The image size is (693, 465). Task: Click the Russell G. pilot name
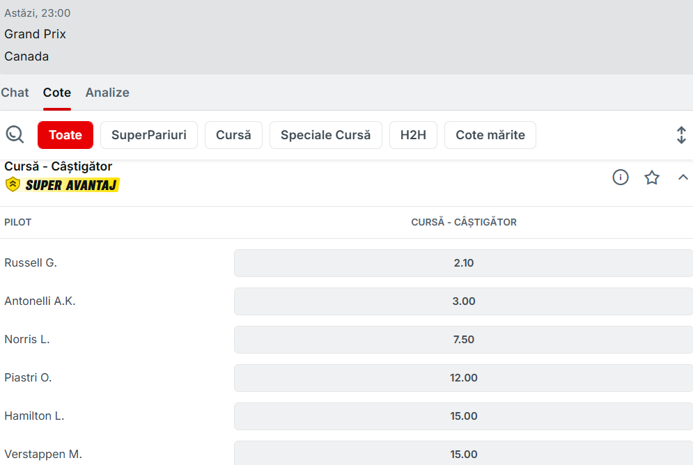(x=31, y=262)
